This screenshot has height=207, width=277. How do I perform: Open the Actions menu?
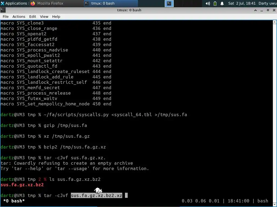[x=19, y=16]
